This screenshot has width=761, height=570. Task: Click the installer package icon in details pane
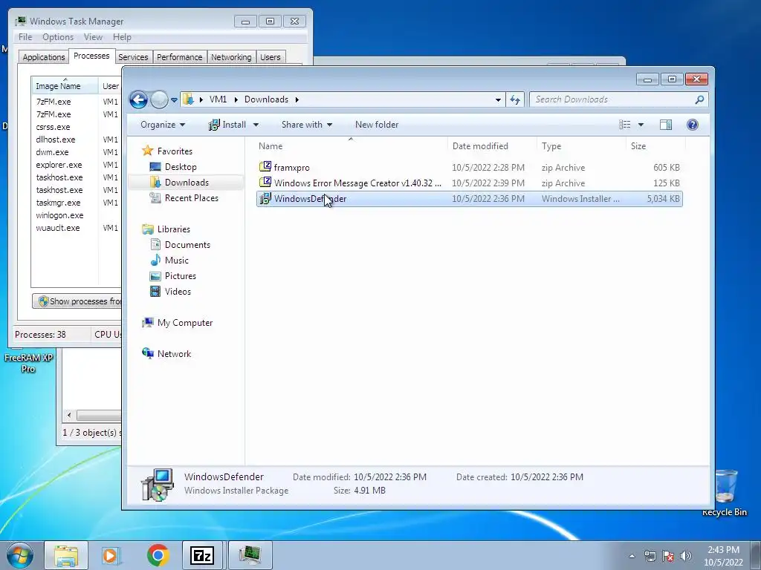[x=158, y=484]
